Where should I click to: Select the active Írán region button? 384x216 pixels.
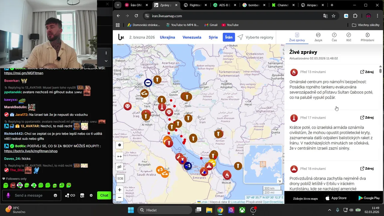(229, 37)
